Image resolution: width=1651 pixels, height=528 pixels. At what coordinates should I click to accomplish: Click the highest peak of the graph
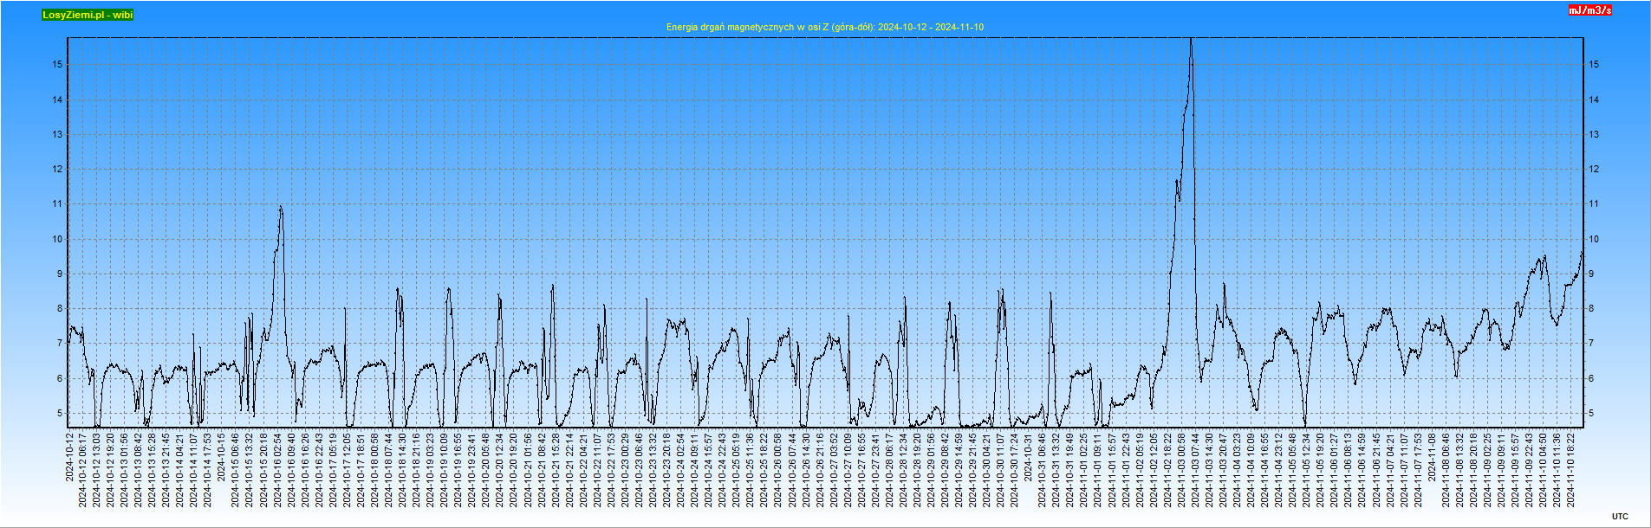(x=1191, y=40)
